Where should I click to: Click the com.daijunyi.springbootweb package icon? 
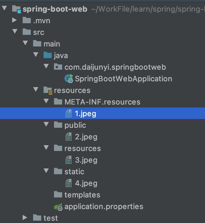click(x=58, y=67)
